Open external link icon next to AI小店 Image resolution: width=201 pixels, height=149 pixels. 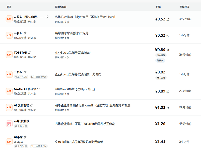(25, 137)
